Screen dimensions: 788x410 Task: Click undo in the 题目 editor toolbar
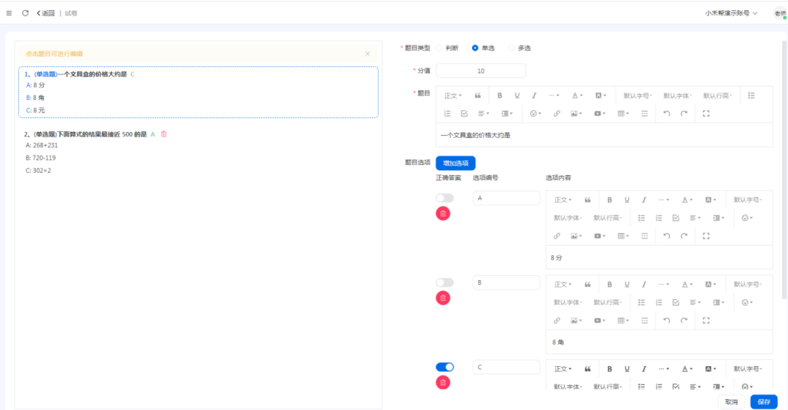[666, 114]
